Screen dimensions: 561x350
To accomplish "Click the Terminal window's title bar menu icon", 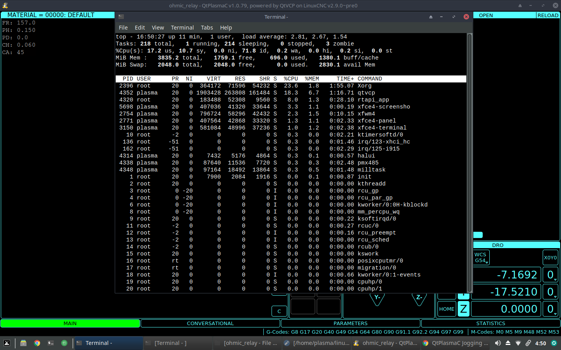I will 121,17.
